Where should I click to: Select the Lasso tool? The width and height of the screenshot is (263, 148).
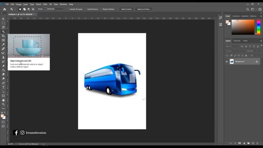click(3, 27)
